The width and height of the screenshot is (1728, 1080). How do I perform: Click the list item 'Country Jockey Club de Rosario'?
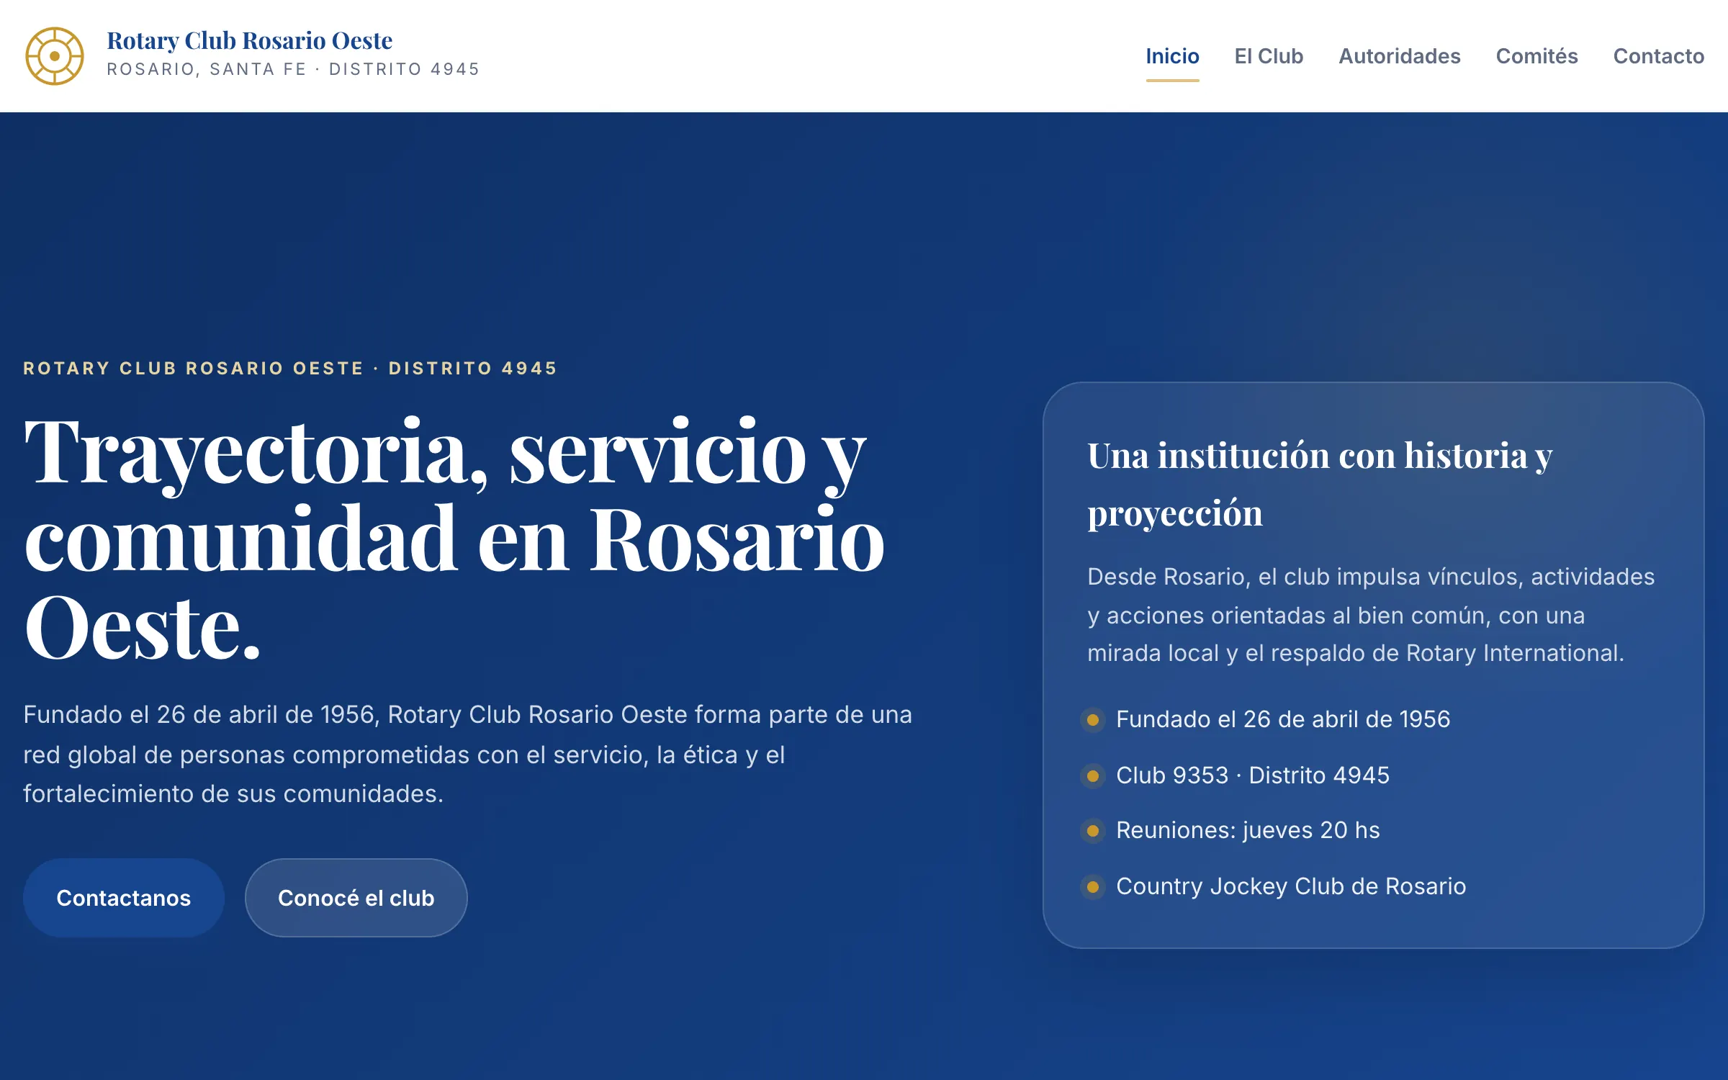point(1291,886)
